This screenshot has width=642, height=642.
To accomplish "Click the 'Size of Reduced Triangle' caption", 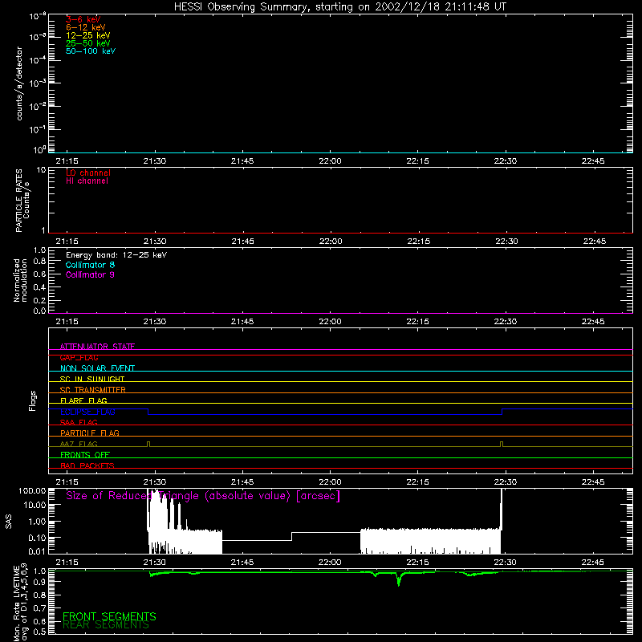I will (203, 496).
